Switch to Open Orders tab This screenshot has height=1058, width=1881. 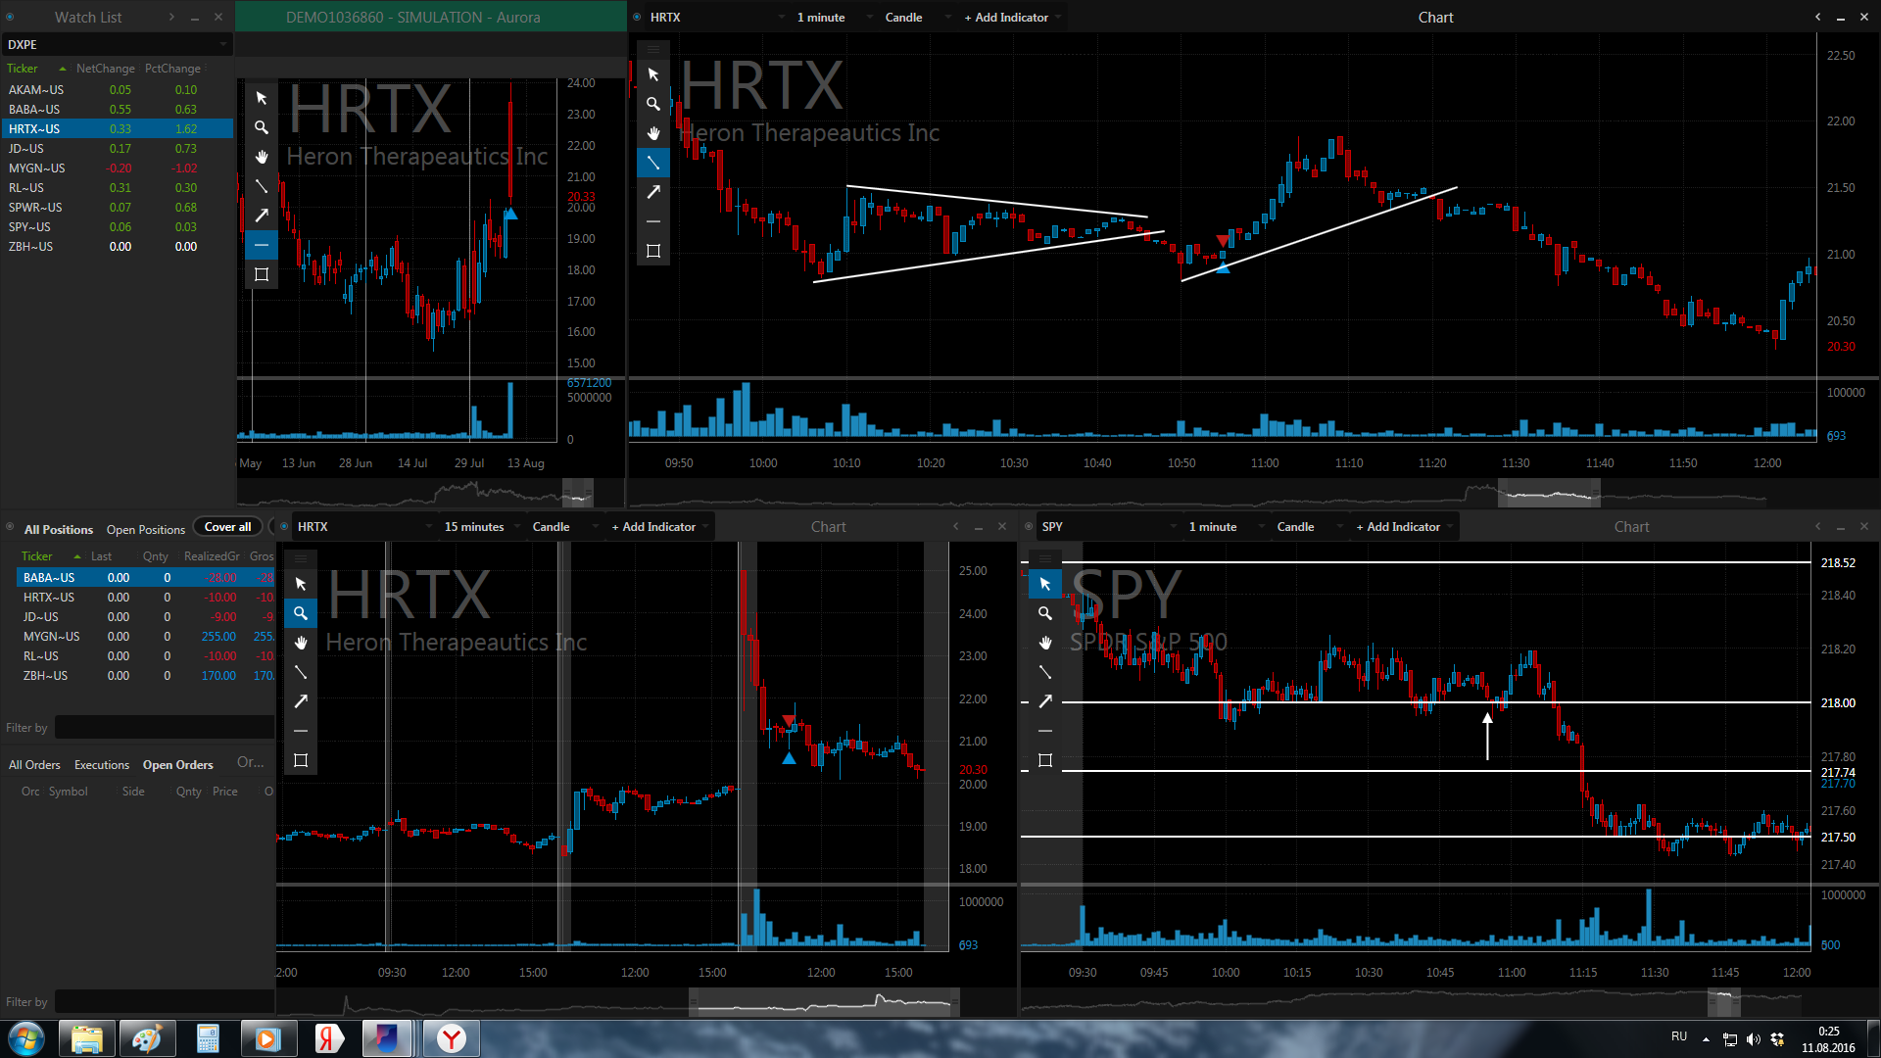(178, 765)
